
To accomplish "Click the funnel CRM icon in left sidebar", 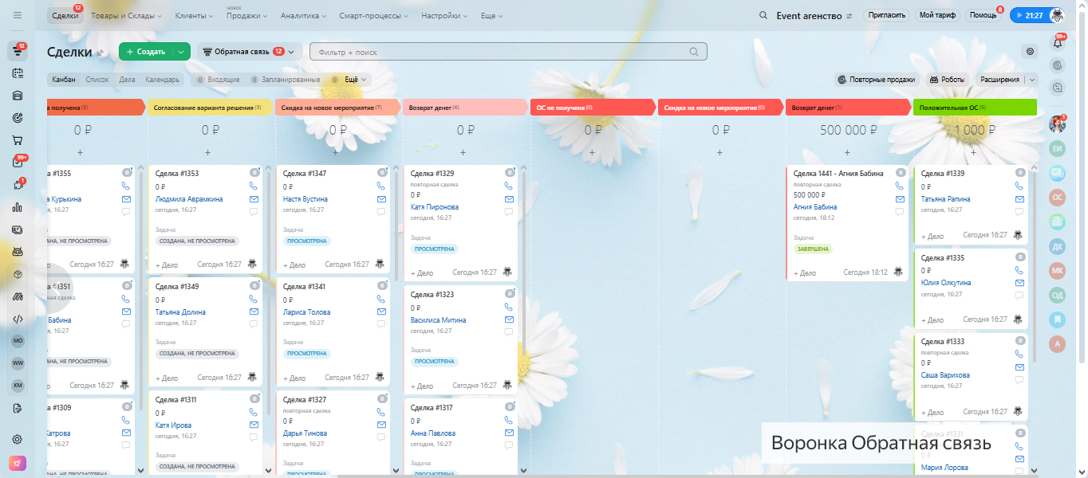I will point(18,52).
